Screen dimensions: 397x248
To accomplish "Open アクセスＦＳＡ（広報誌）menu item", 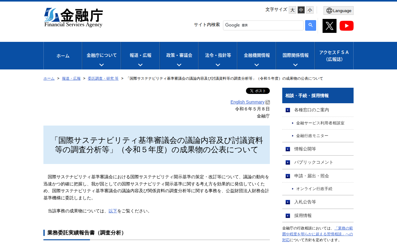I will coord(334,56).
